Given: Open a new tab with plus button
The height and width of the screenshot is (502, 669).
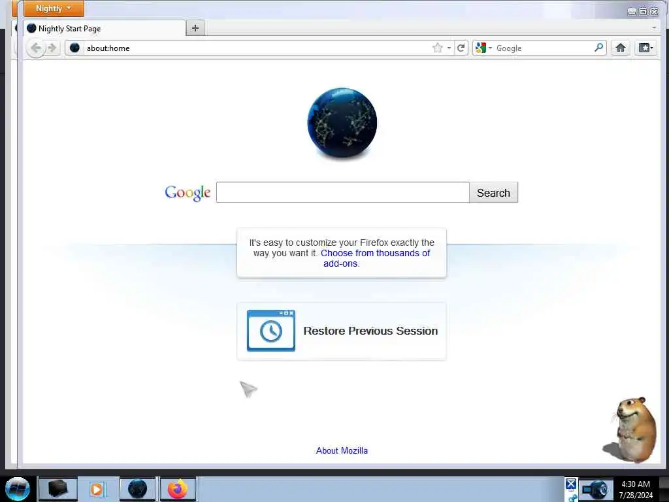Looking at the screenshot, I should point(195,28).
